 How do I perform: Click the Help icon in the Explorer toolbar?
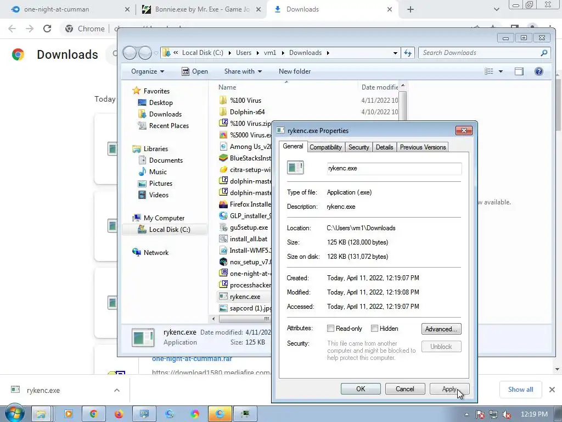tap(538, 71)
